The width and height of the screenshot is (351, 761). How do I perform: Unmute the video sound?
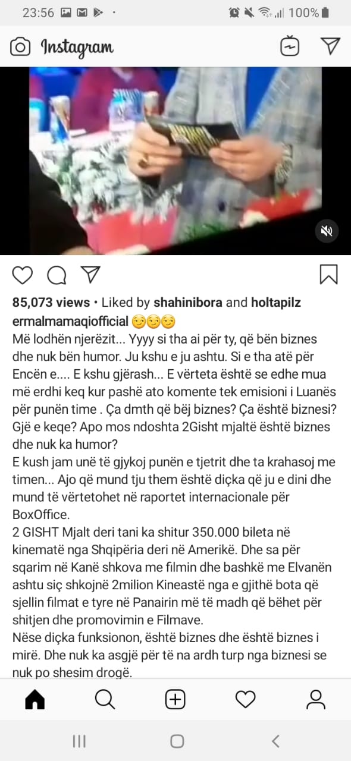pos(327,231)
